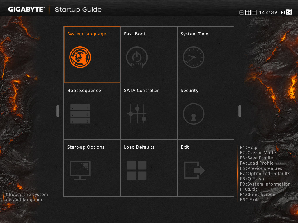Click the right page handle beside grid

click(240, 111)
